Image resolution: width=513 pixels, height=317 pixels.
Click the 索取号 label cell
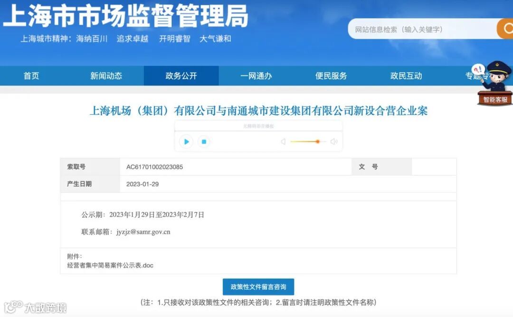coord(90,167)
